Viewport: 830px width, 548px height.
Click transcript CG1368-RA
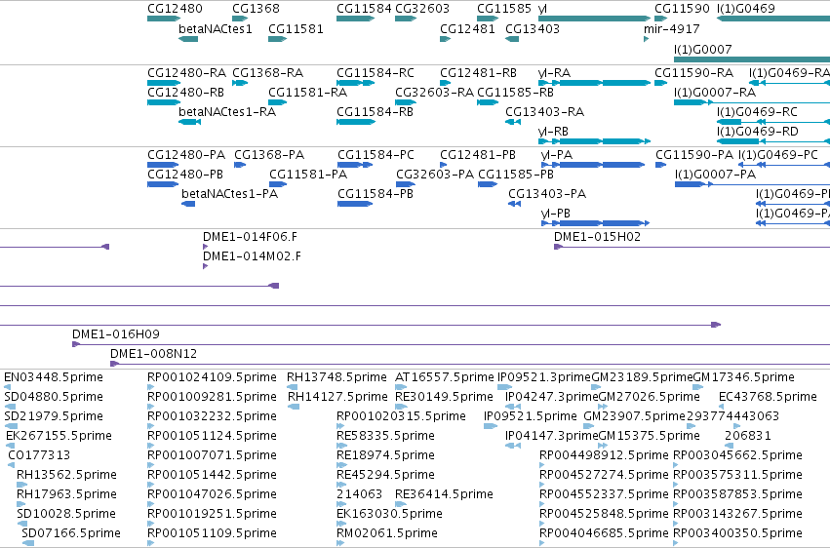click(x=240, y=83)
